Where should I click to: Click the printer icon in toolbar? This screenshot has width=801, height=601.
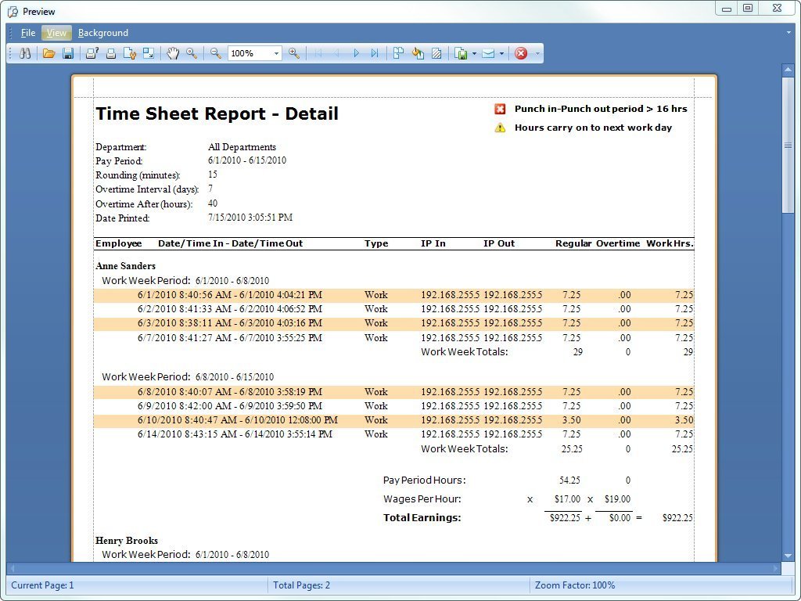point(110,53)
